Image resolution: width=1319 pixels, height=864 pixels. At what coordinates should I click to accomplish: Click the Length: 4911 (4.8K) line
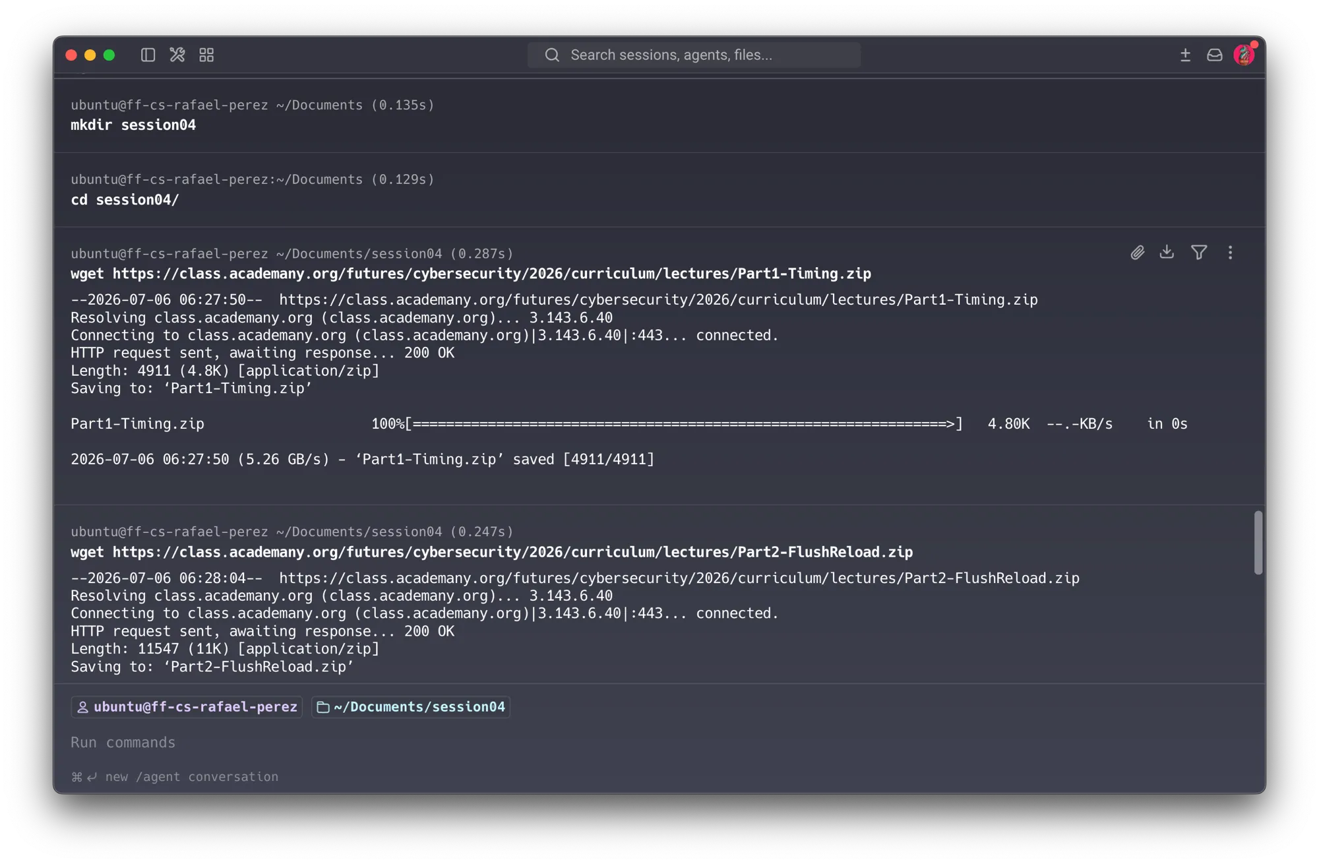pyautogui.click(x=225, y=371)
